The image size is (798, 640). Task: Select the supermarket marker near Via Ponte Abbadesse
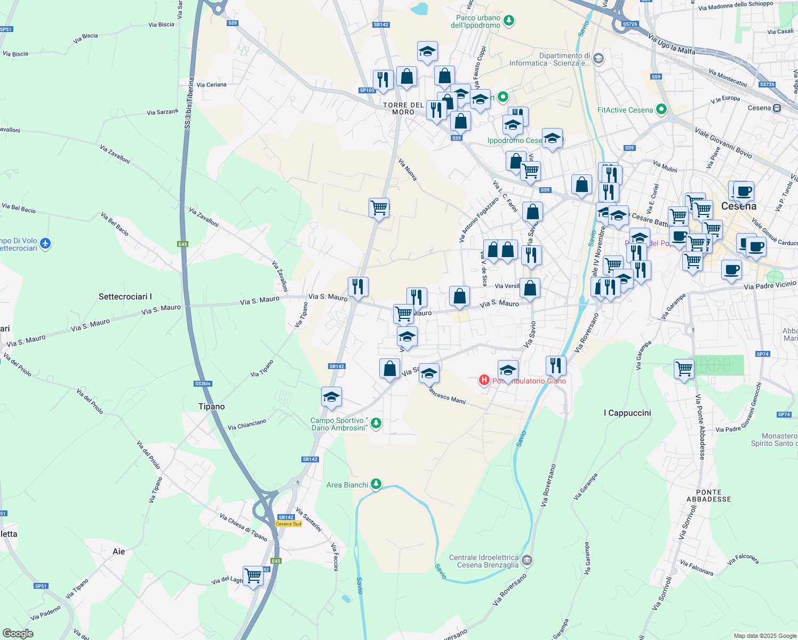684,369
